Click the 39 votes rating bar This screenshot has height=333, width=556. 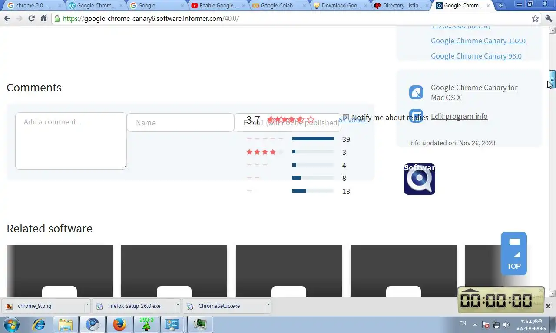(x=313, y=139)
